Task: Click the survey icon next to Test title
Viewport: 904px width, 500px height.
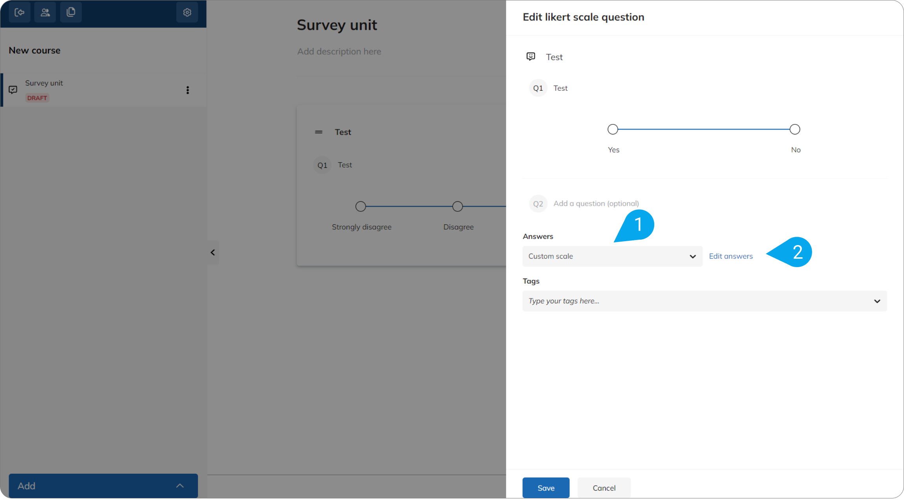Action: (x=531, y=57)
